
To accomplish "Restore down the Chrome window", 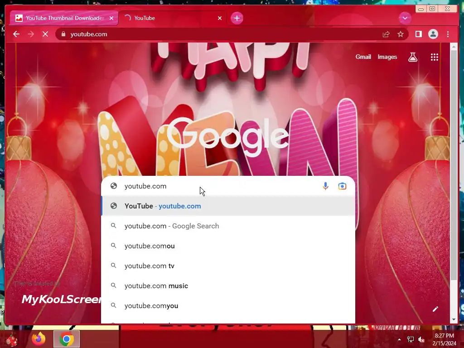I will pos(432,9).
